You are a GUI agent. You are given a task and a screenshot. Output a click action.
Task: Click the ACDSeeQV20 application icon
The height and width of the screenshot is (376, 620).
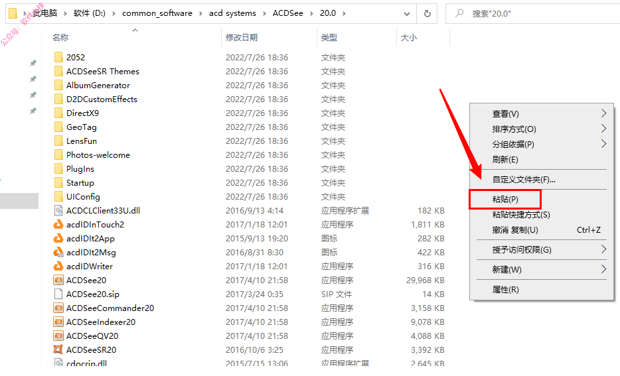[x=58, y=336]
